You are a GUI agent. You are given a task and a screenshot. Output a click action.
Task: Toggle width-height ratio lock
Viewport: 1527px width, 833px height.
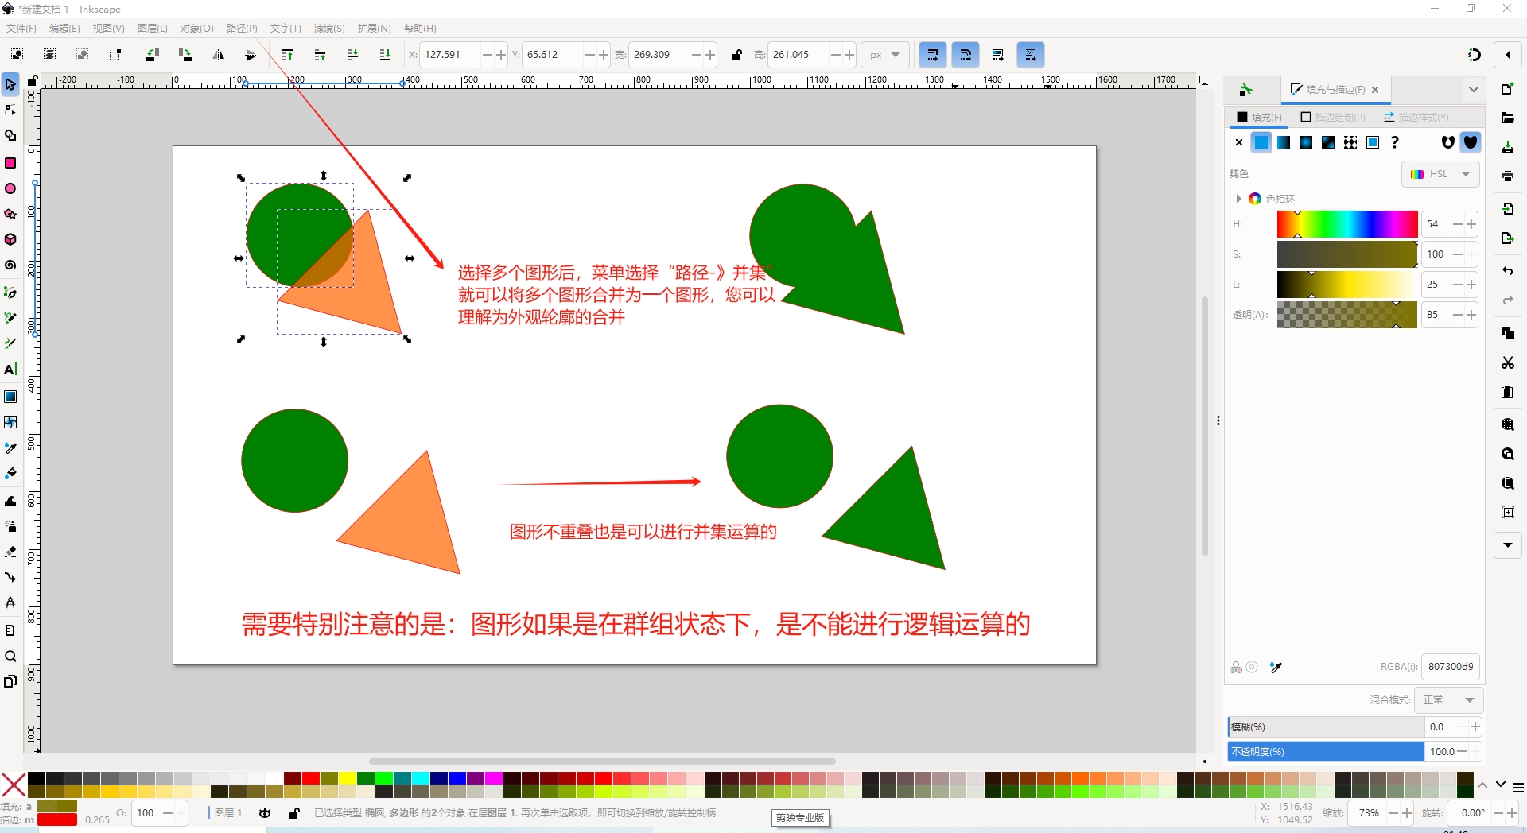[736, 55]
